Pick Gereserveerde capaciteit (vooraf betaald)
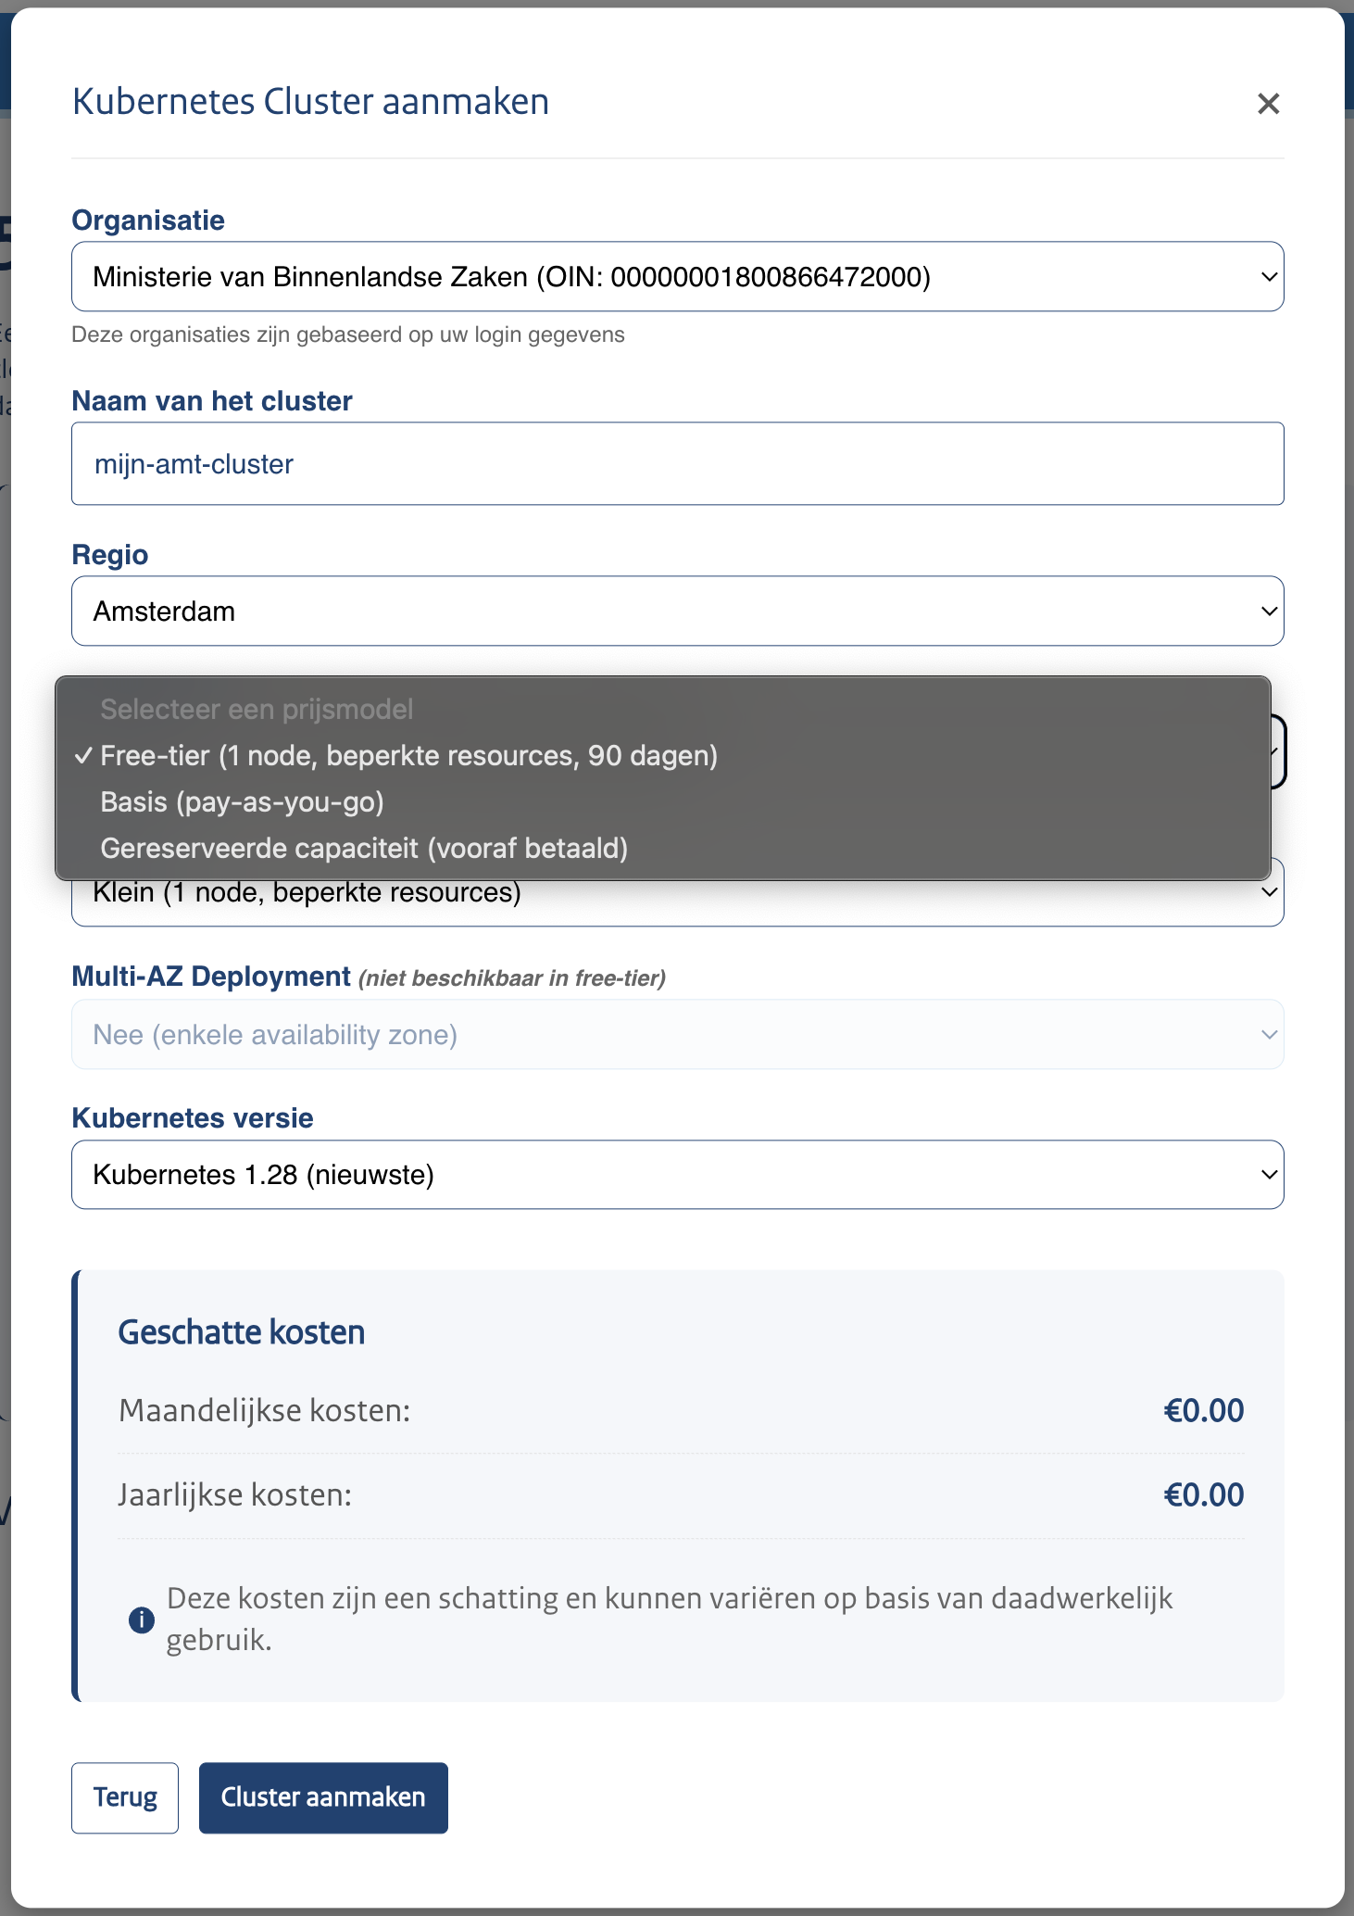 tap(364, 849)
